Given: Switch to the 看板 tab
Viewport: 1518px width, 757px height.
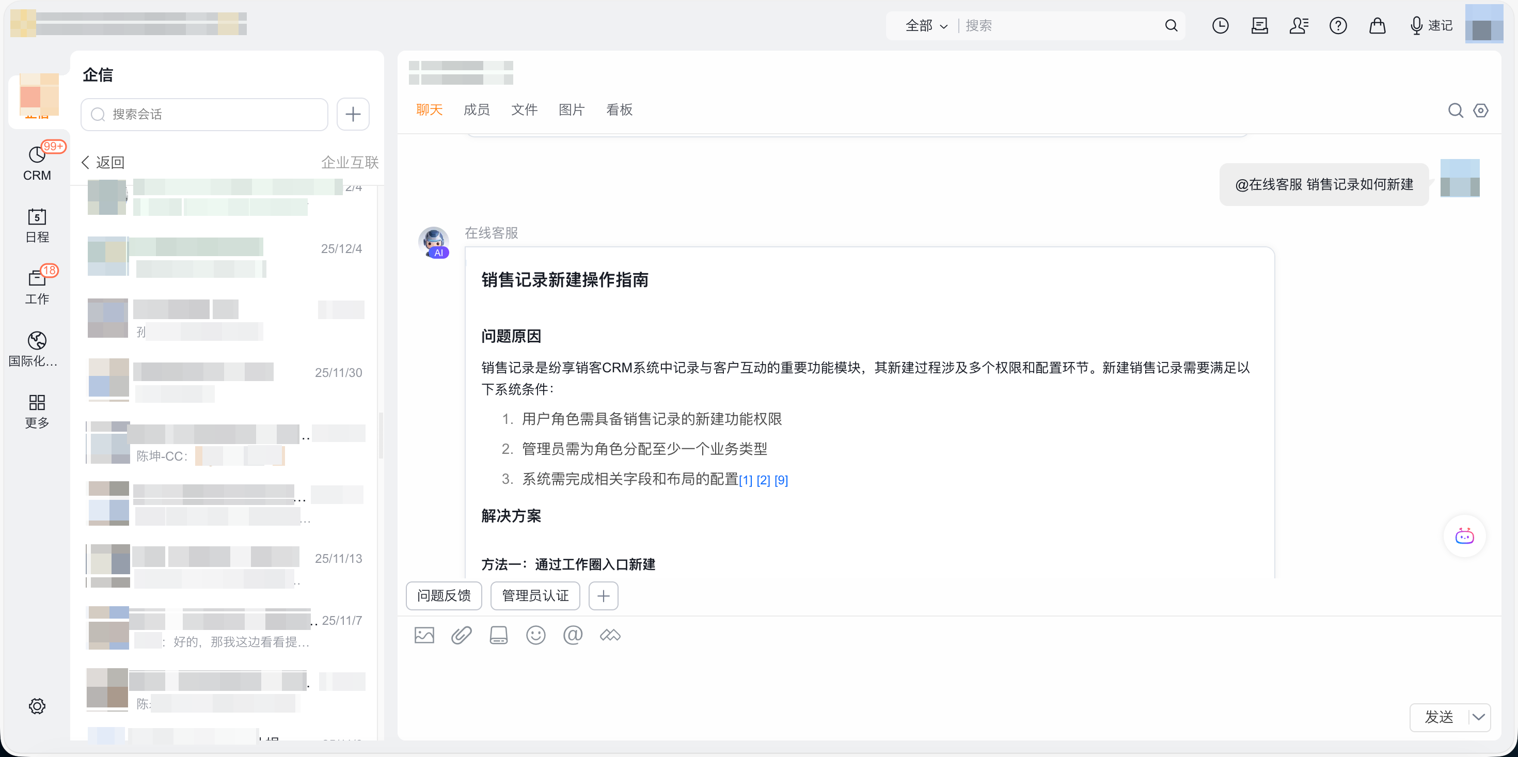Looking at the screenshot, I should (619, 109).
